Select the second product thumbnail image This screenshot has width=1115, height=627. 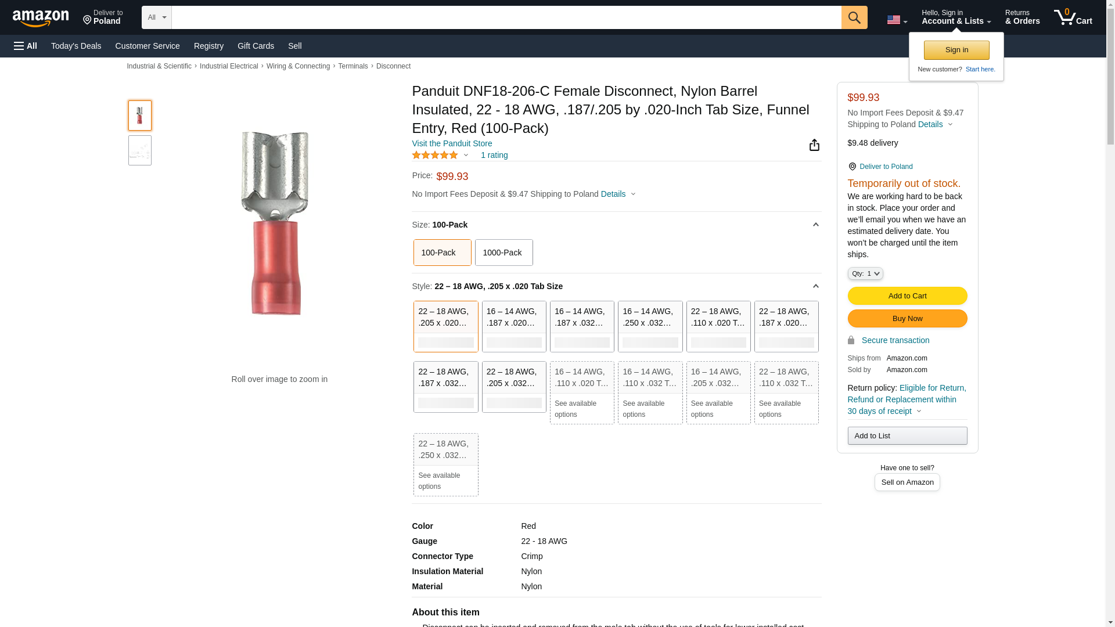139,151
